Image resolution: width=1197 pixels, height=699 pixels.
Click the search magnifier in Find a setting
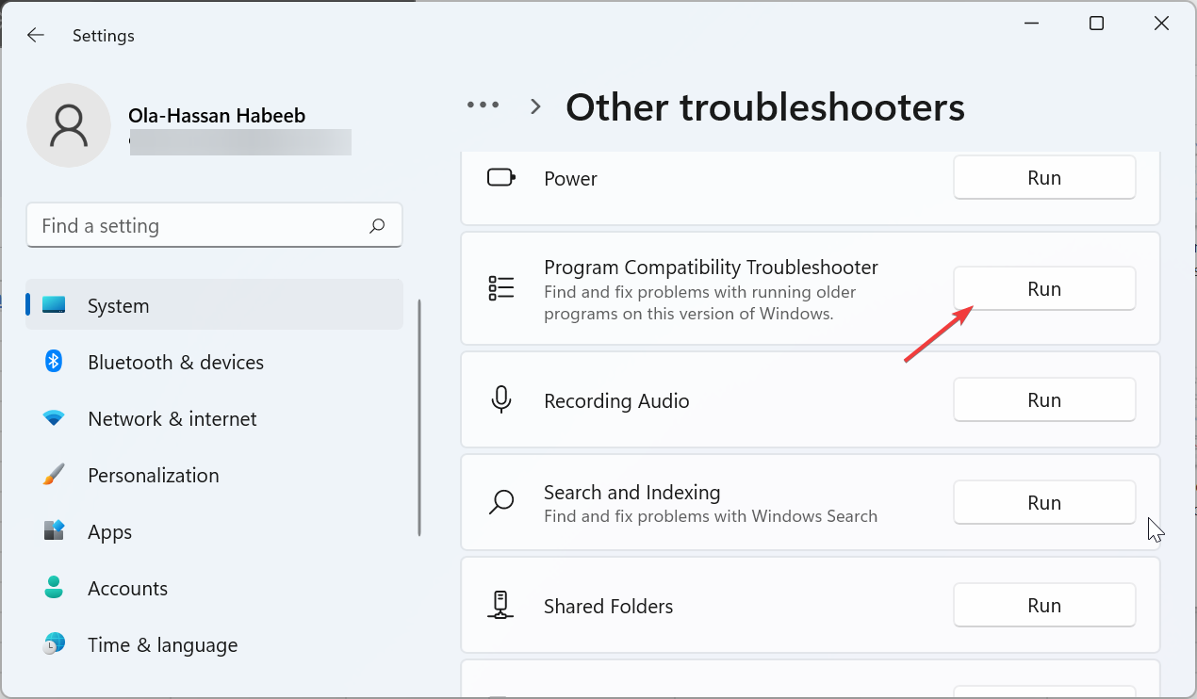377,226
